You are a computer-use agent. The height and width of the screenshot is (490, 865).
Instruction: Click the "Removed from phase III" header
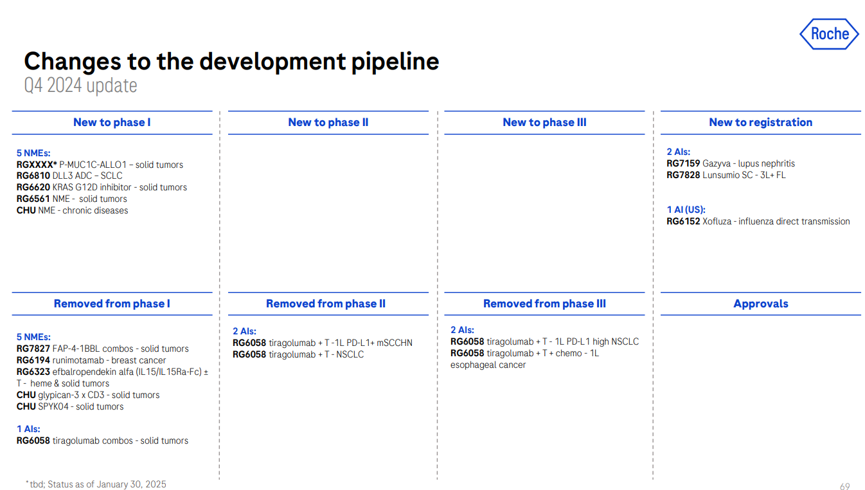click(x=544, y=304)
